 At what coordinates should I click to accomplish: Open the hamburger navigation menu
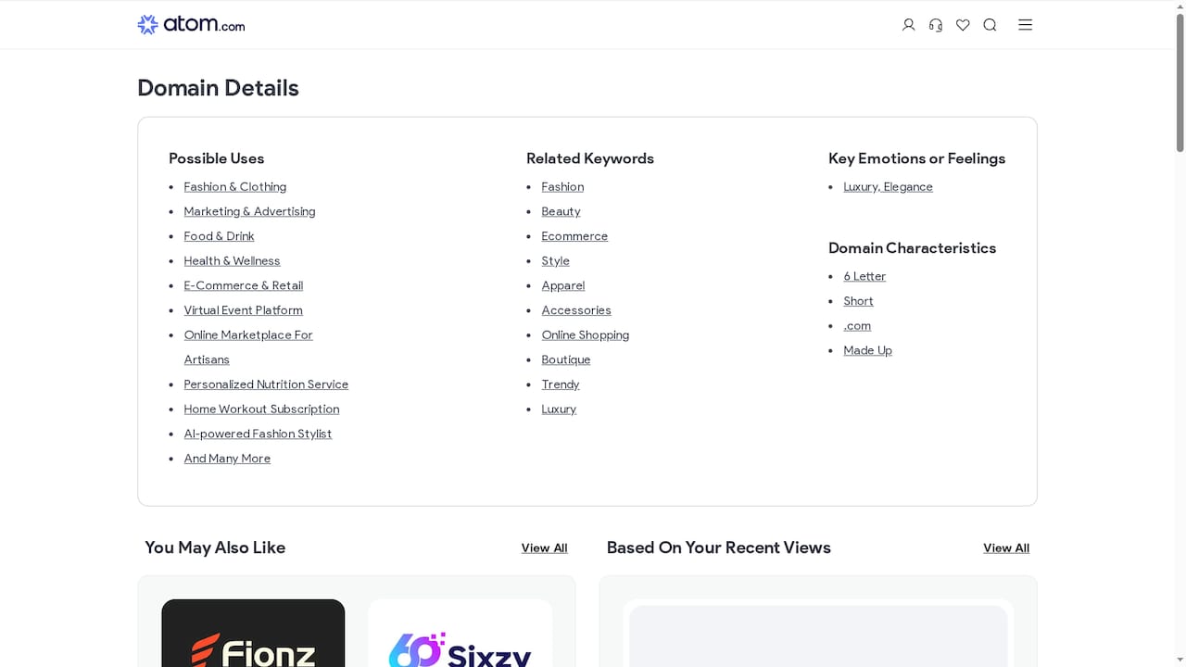1025,25
